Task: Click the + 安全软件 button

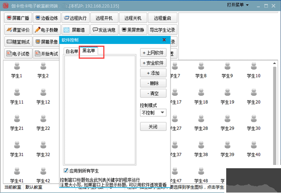Action: click(153, 63)
